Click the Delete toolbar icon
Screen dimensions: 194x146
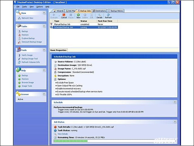tap(85, 16)
